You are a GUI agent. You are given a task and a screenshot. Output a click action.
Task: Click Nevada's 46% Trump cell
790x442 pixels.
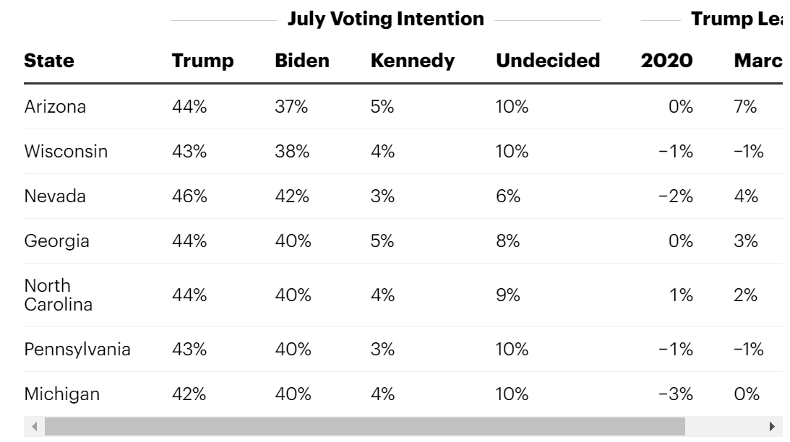(189, 196)
